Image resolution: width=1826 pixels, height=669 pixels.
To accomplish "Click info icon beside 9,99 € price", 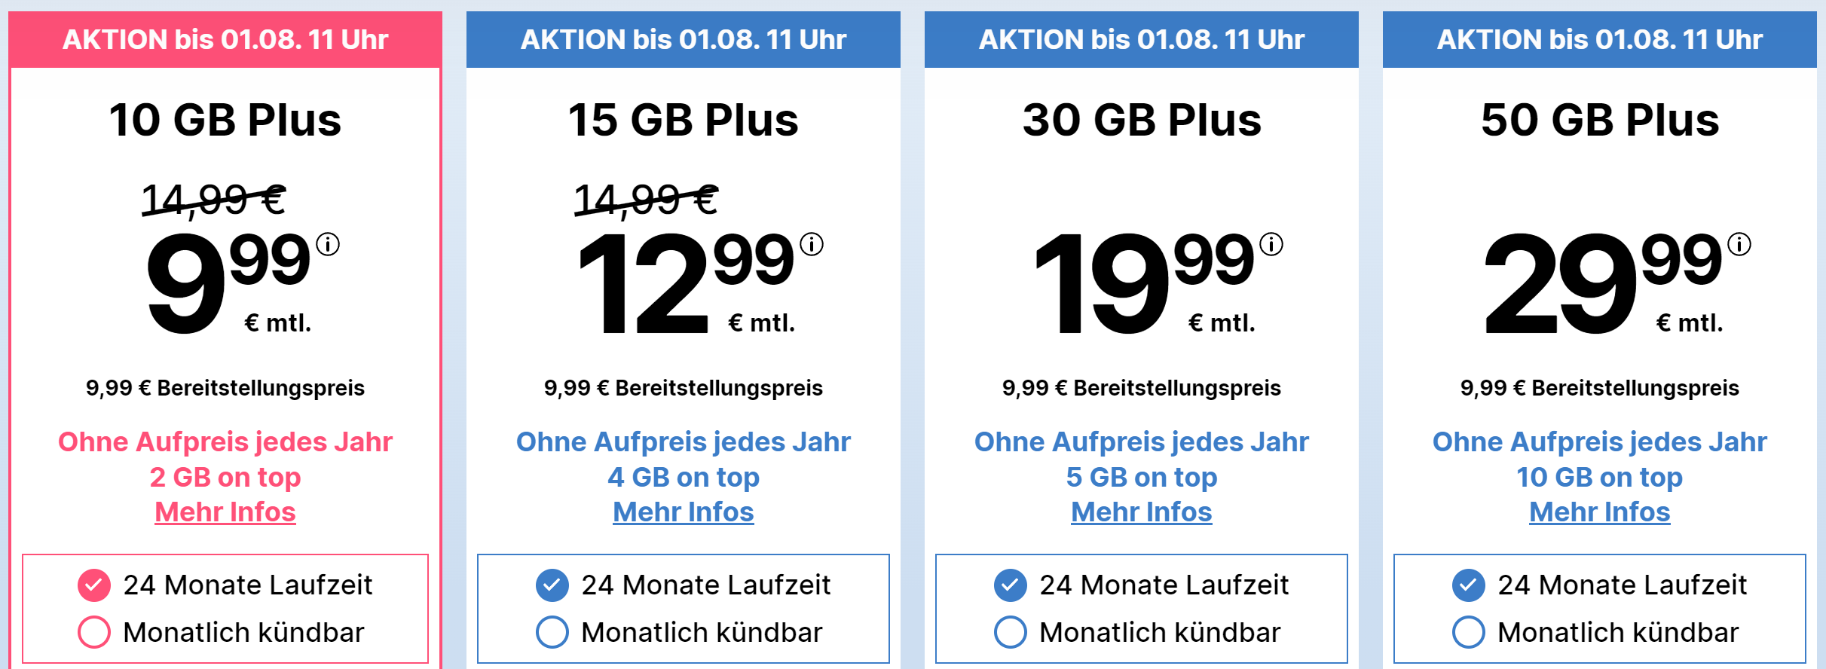I will click(328, 244).
